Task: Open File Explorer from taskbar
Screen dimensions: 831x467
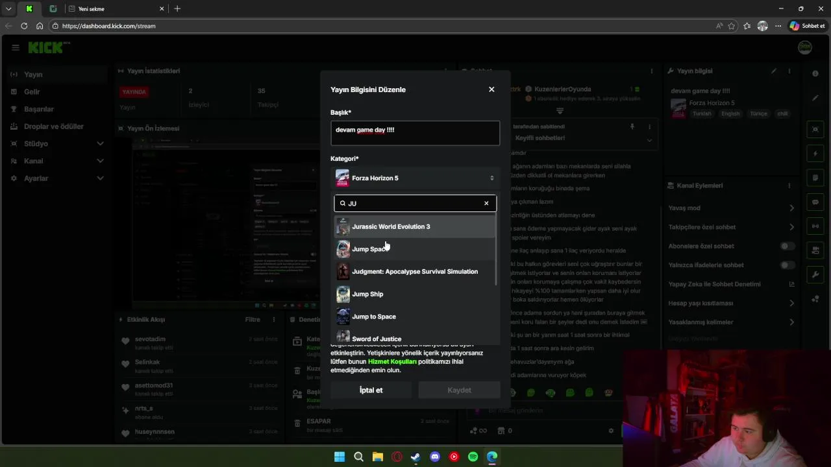Action: (x=377, y=457)
